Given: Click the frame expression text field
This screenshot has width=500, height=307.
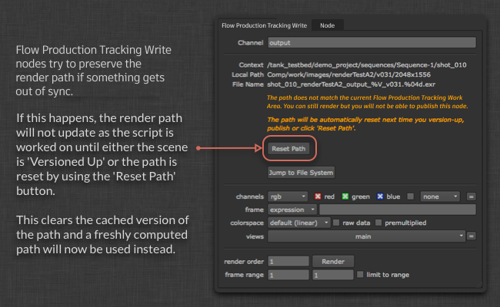Looking at the screenshot, I should pos(398,210).
